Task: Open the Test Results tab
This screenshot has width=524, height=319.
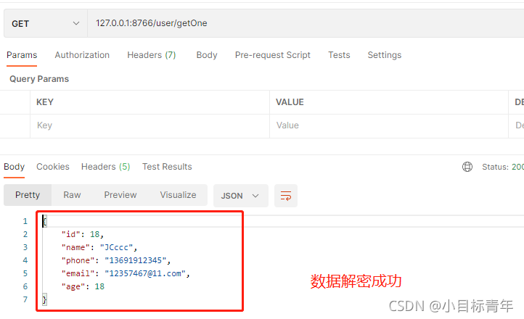Action: click(167, 167)
